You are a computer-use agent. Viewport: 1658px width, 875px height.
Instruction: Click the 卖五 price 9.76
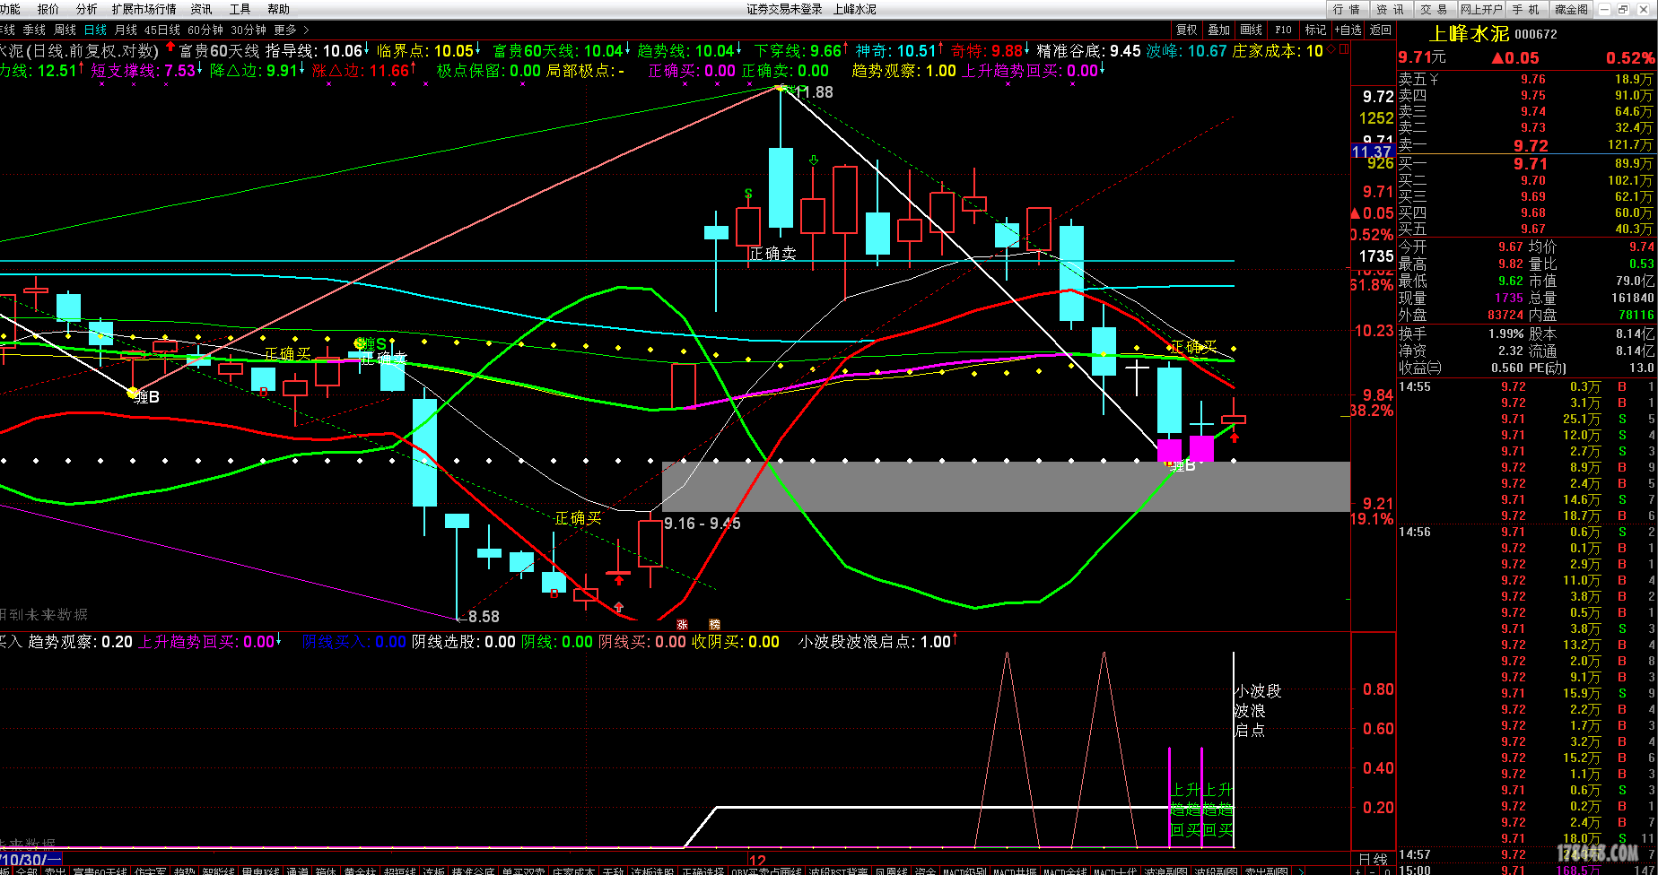(1533, 79)
